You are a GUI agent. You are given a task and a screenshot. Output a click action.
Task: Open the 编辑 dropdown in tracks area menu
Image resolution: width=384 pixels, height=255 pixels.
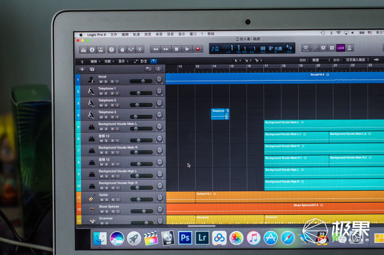pyautogui.click(x=95, y=61)
